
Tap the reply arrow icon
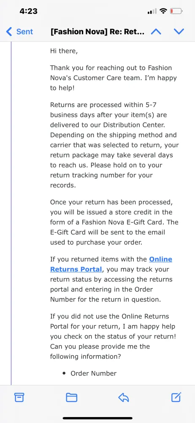124,397
